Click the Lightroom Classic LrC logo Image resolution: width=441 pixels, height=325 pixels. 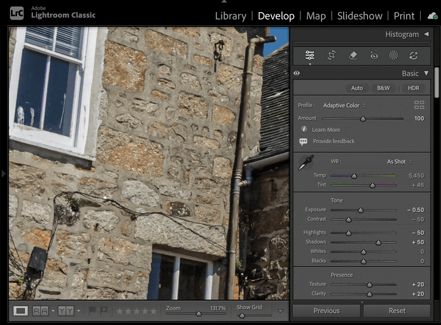point(17,13)
